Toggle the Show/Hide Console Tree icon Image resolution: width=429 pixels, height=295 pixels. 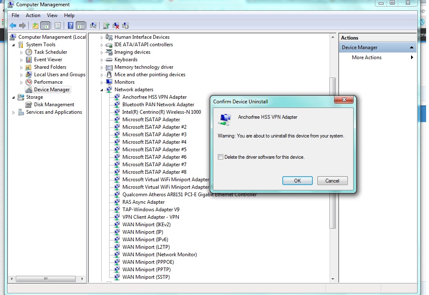45,26
